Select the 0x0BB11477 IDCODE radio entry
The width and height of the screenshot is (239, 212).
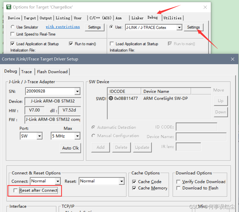click(111, 98)
